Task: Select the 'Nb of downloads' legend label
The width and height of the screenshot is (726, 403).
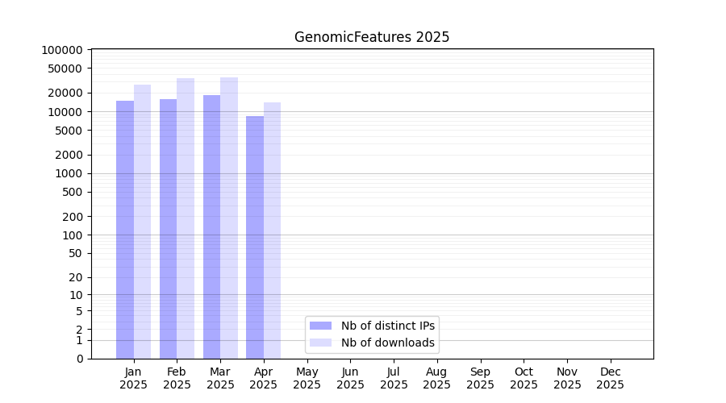Action: point(388,343)
